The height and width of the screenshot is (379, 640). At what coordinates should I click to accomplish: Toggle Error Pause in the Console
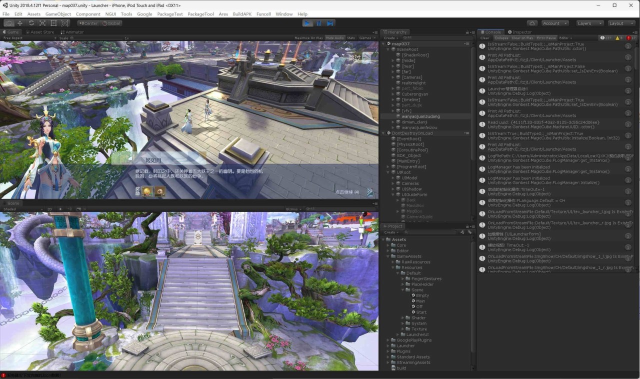point(546,38)
